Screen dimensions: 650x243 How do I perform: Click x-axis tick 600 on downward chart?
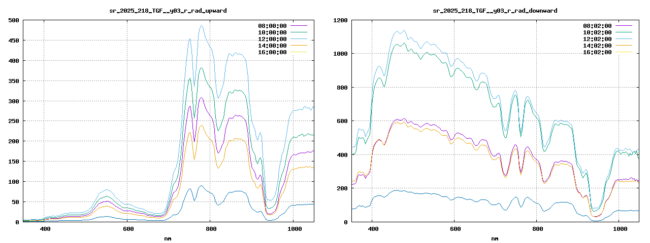(455, 229)
